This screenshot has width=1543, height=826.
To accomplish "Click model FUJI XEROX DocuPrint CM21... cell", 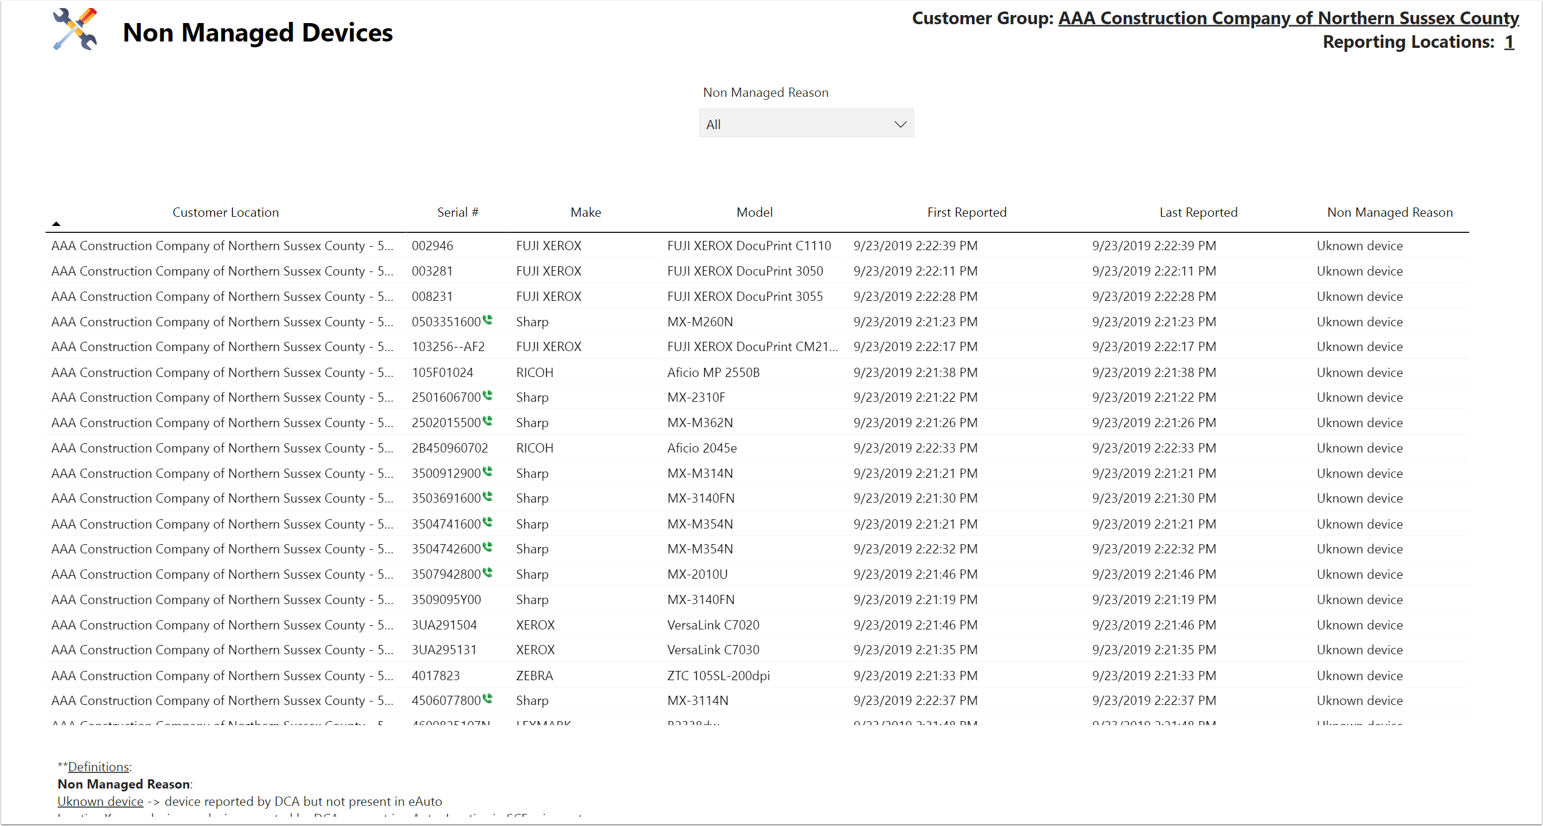I will click(752, 347).
